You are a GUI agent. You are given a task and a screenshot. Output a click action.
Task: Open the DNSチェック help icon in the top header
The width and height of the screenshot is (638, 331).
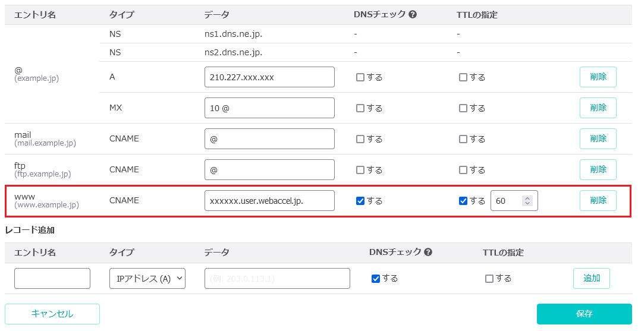coord(413,15)
